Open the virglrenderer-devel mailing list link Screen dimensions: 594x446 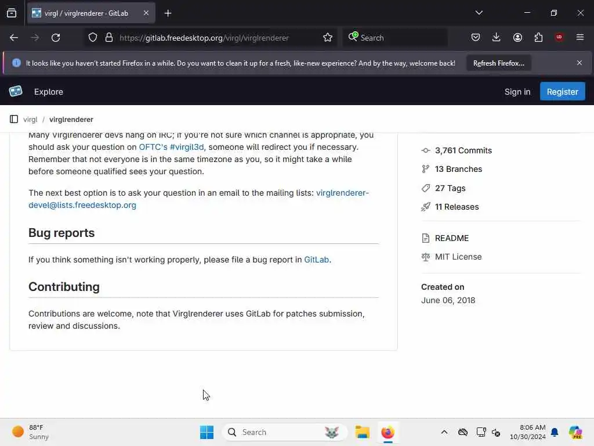pos(198,199)
